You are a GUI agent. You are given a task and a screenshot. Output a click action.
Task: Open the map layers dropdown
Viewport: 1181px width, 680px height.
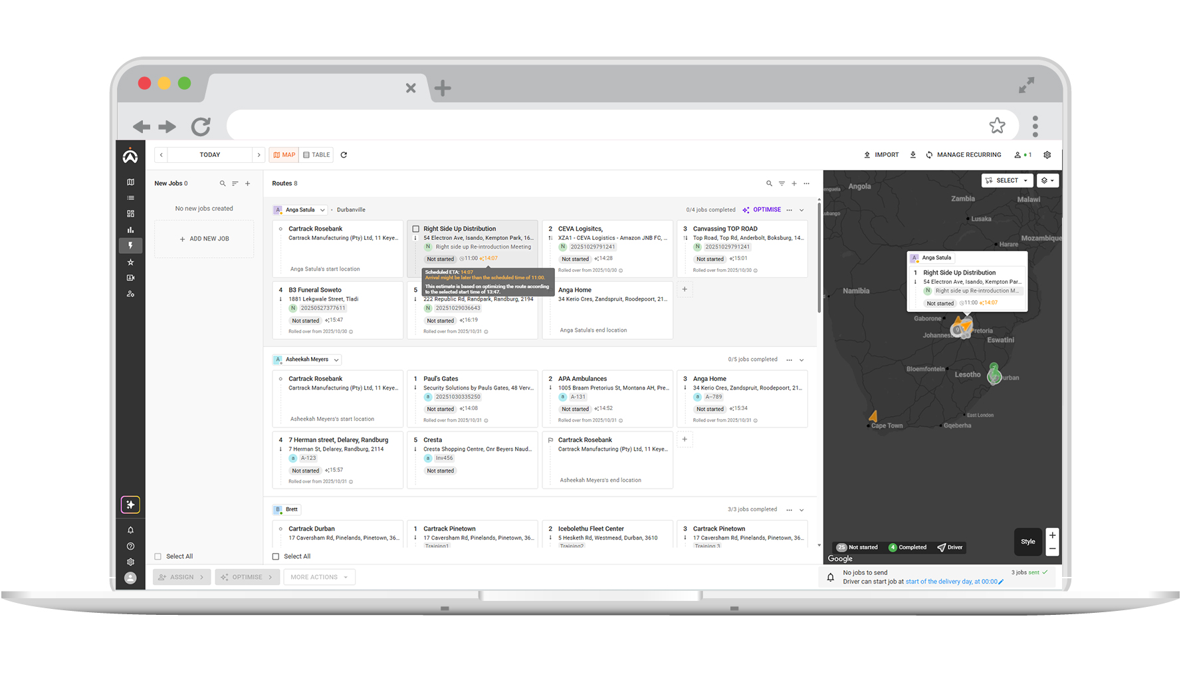point(1047,181)
